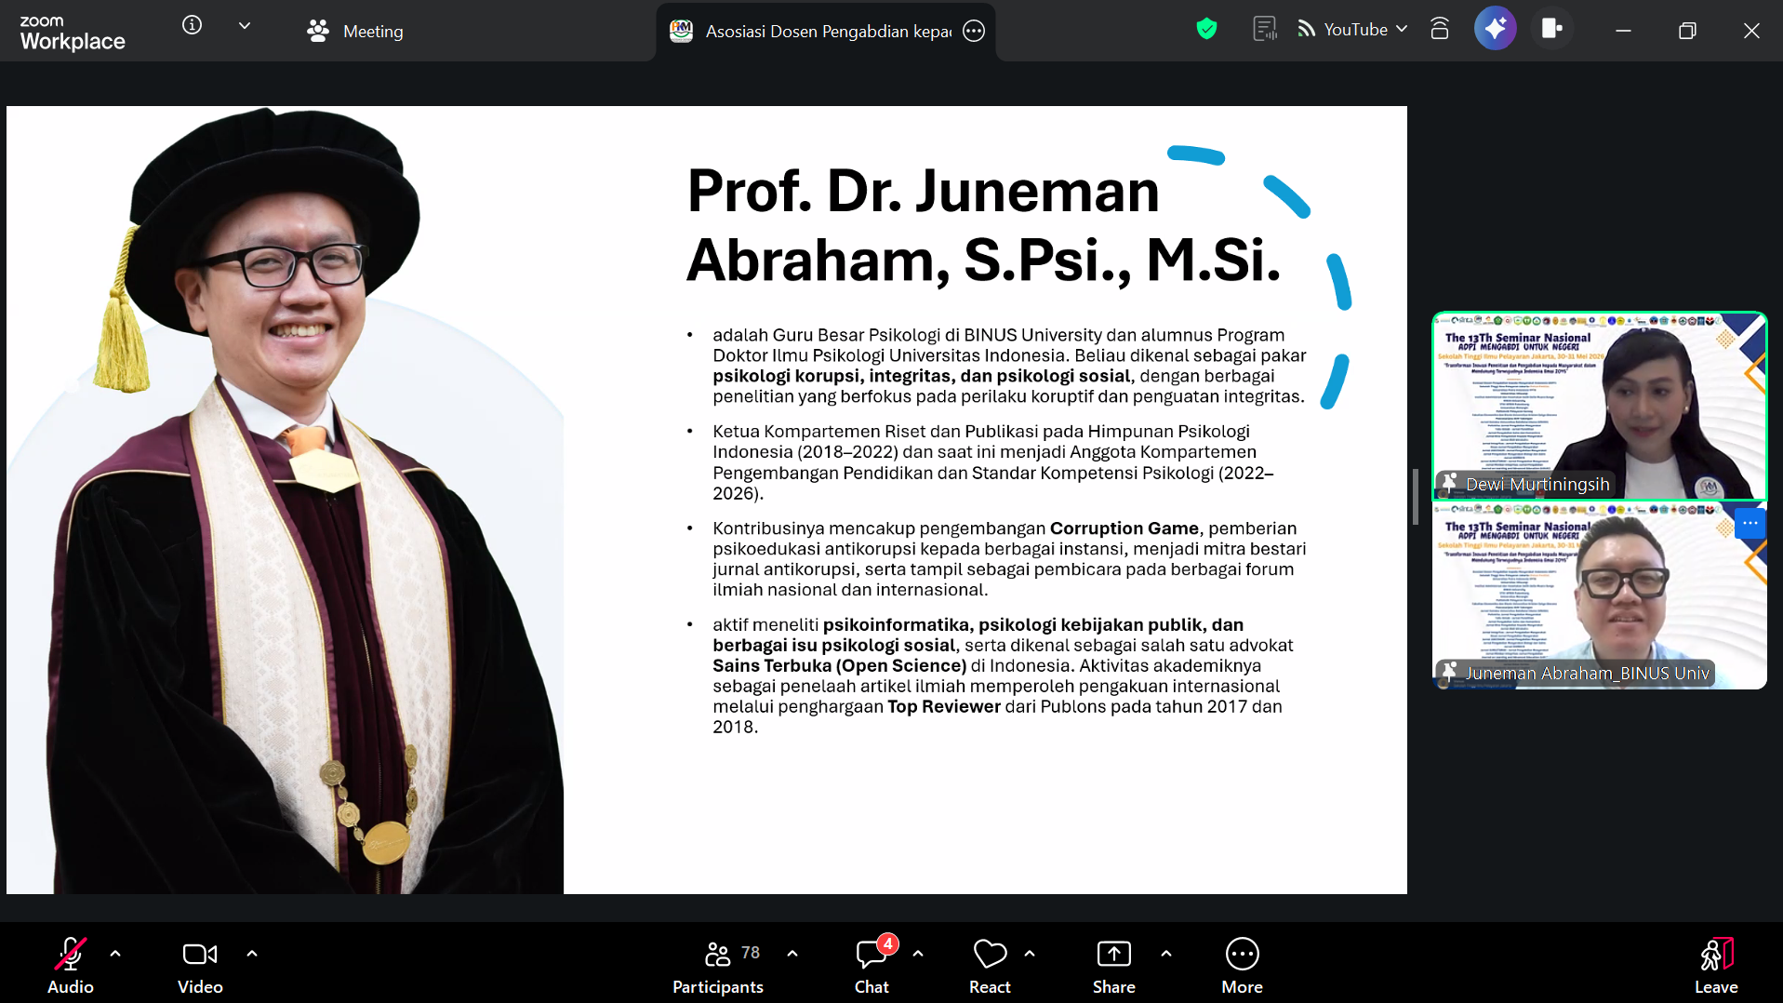Open the React heart menu

click(x=990, y=966)
